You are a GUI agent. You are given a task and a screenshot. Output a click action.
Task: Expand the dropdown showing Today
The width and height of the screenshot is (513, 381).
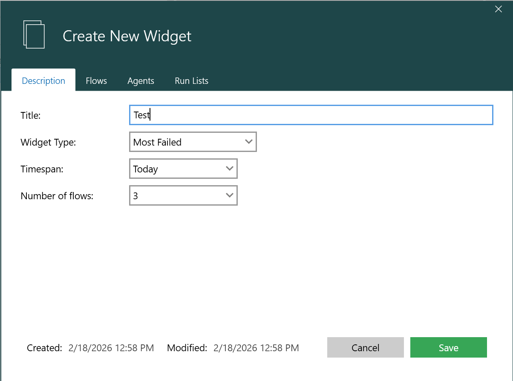(x=183, y=169)
